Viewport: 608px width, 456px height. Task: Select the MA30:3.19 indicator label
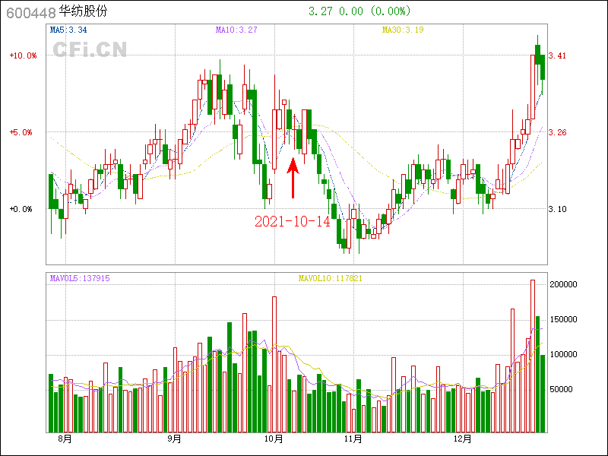tap(402, 30)
